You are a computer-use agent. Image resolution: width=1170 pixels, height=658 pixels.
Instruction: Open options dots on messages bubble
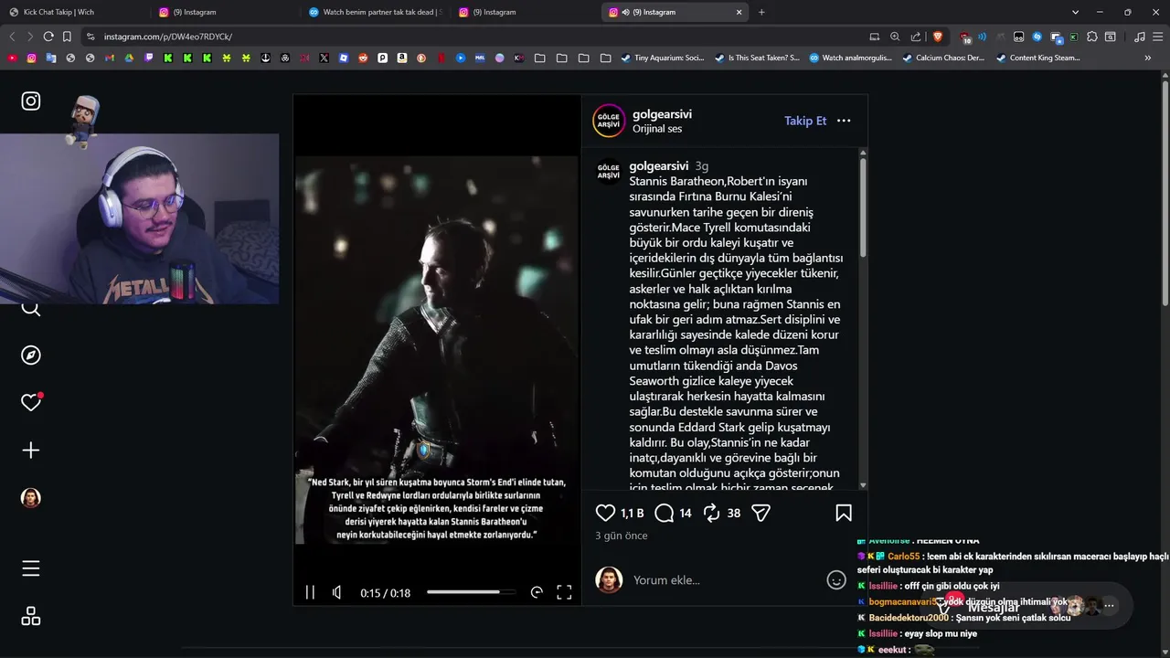pyautogui.click(x=1109, y=605)
